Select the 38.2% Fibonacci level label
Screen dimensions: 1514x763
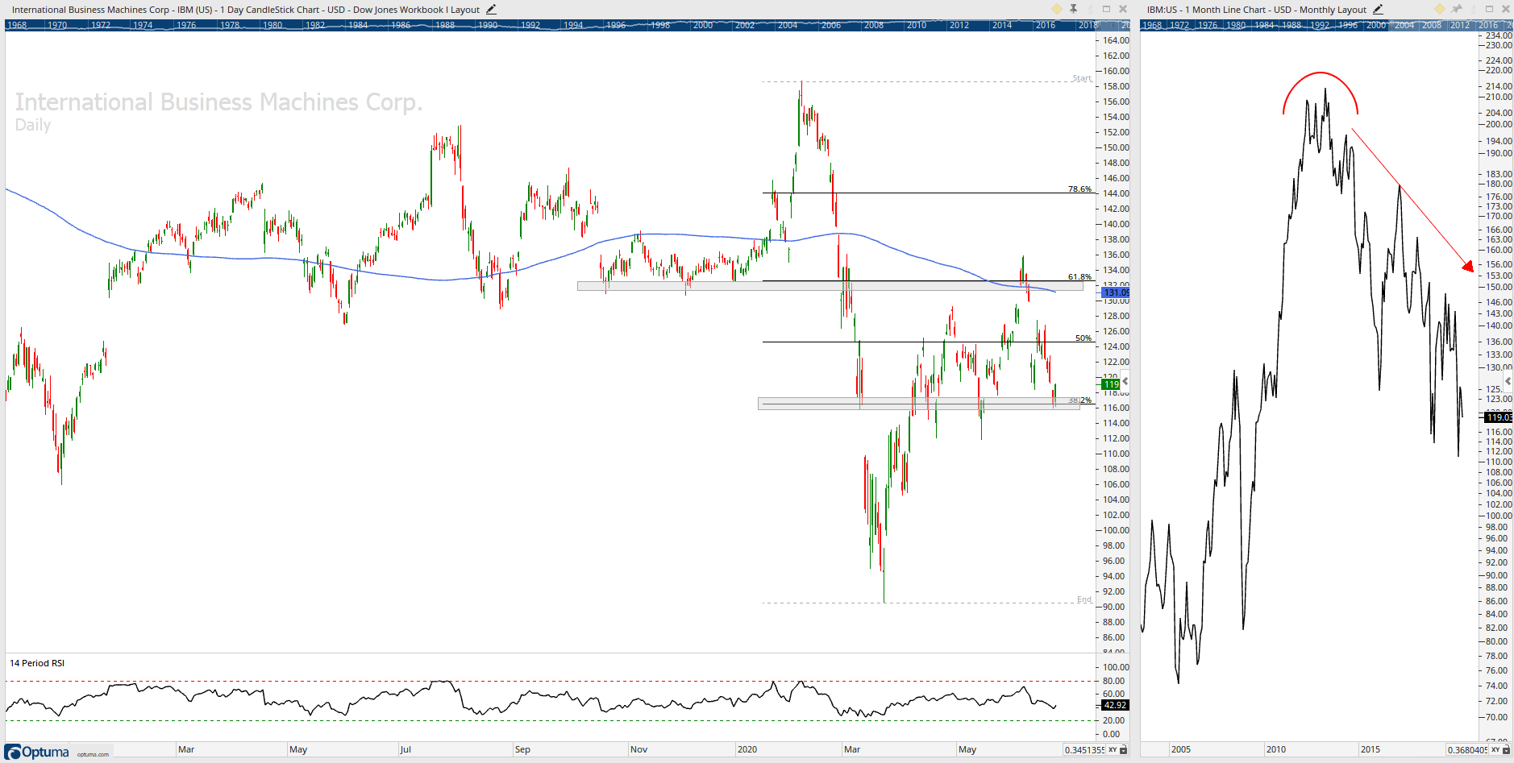point(1079,400)
